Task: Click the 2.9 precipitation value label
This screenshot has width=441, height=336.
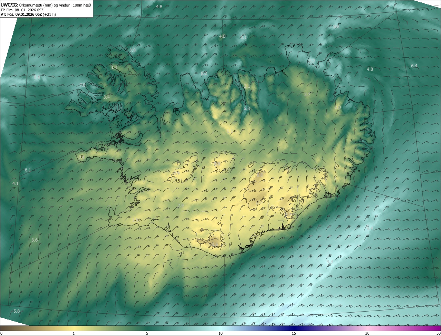Action: point(181,205)
